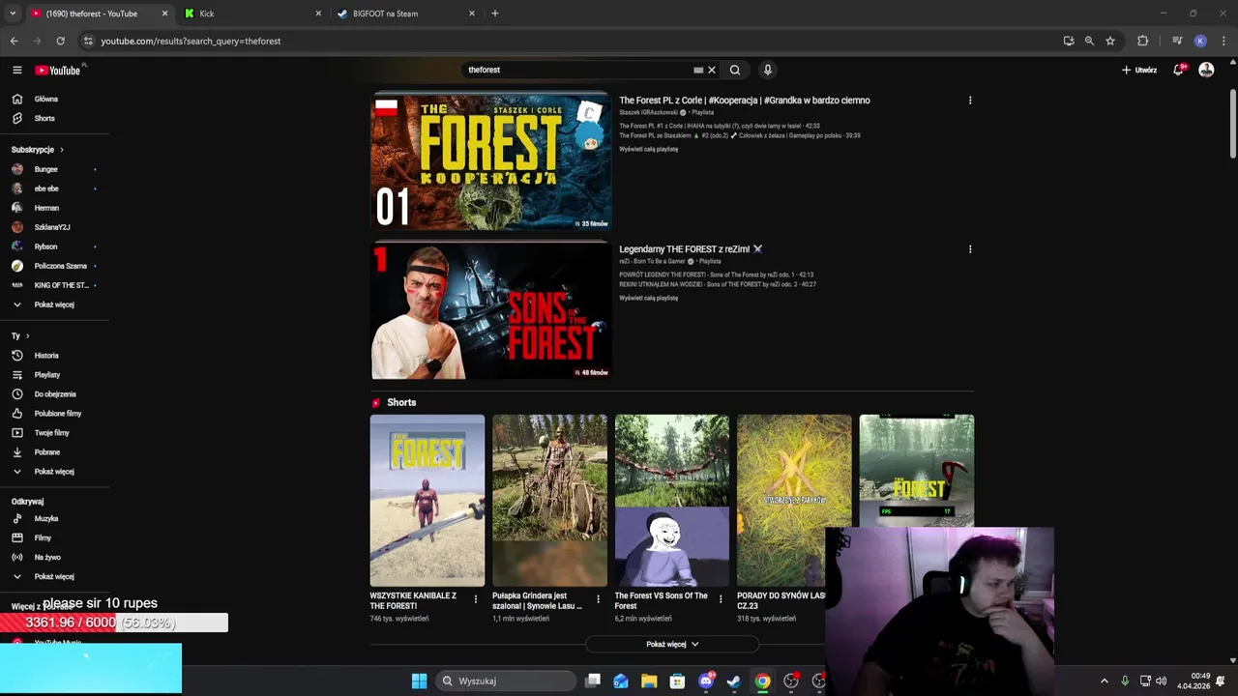Click the address bar URL
1238x696 pixels.
point(191,41)
